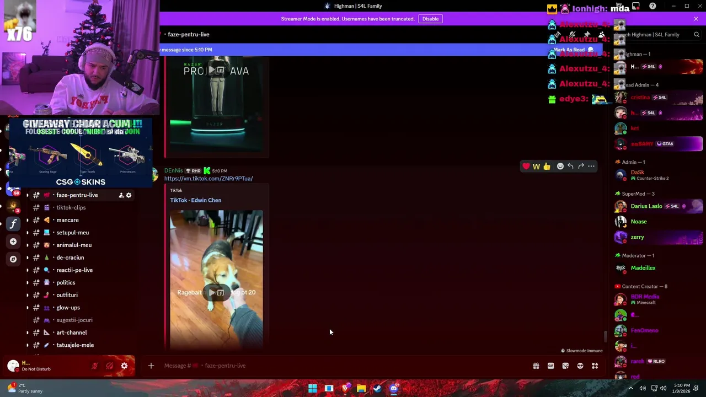Play the Razer Project AVA video

click(211, 71)
